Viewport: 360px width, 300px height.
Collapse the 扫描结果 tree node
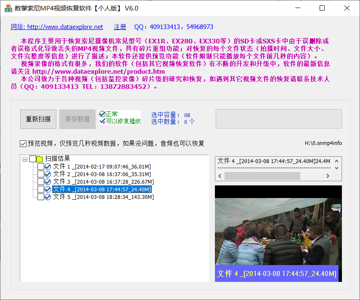coord(25,159)
